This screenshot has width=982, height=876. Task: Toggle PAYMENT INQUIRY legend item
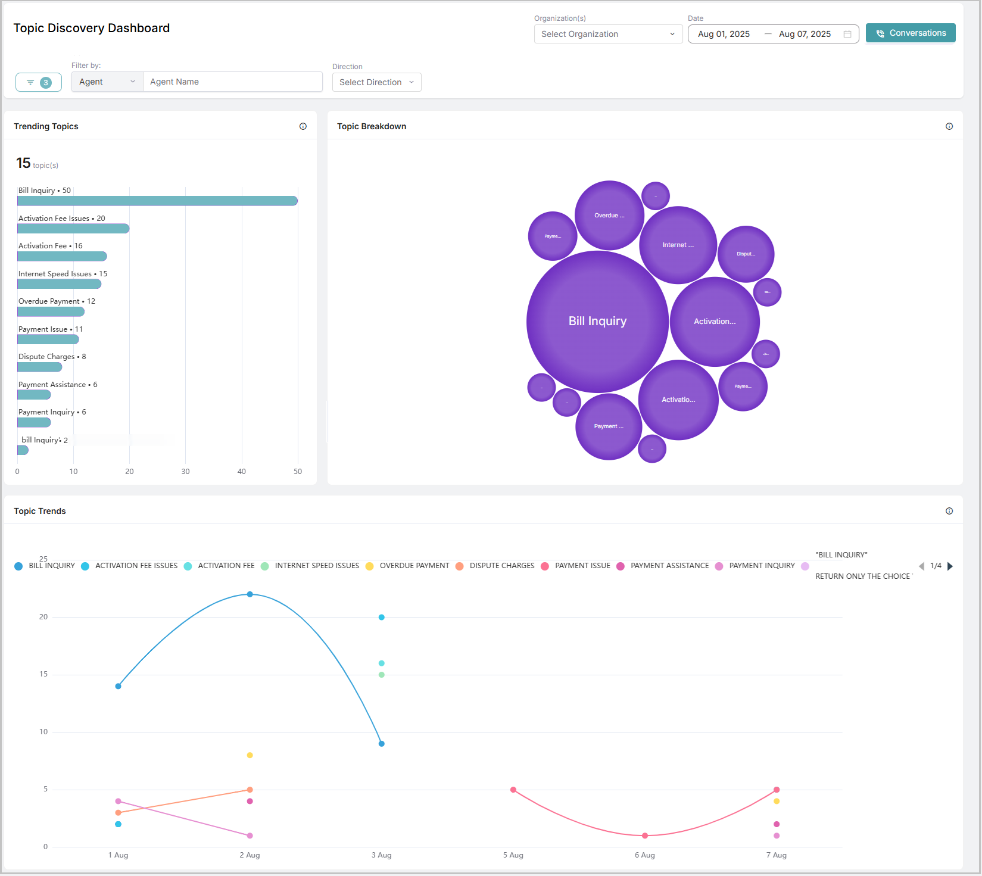coord(755,566)
